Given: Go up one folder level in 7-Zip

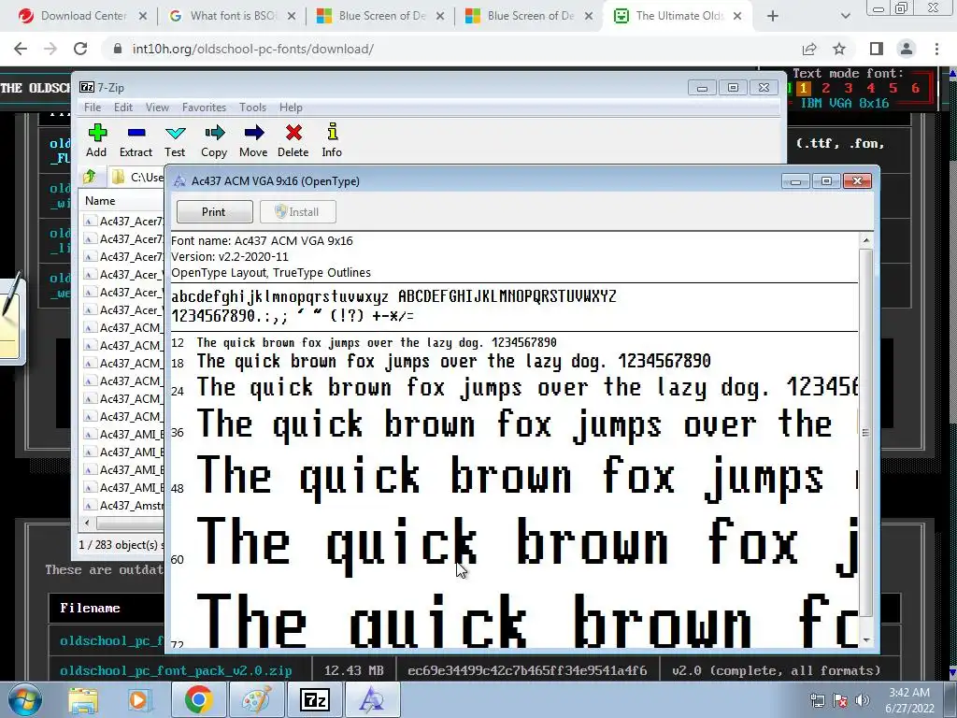Looking at the screenshot, I should [x=90, y=177].
